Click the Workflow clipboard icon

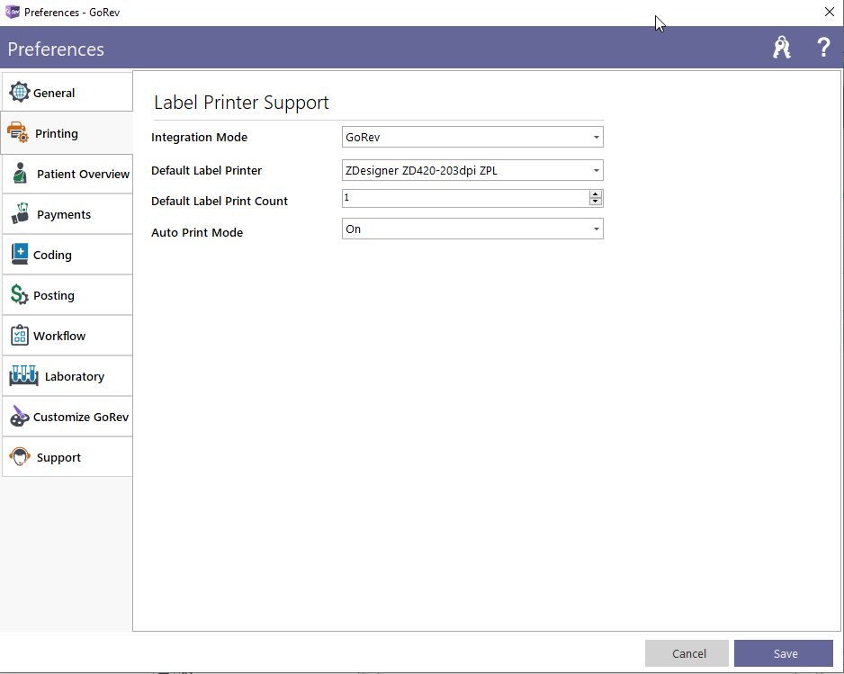20,336
